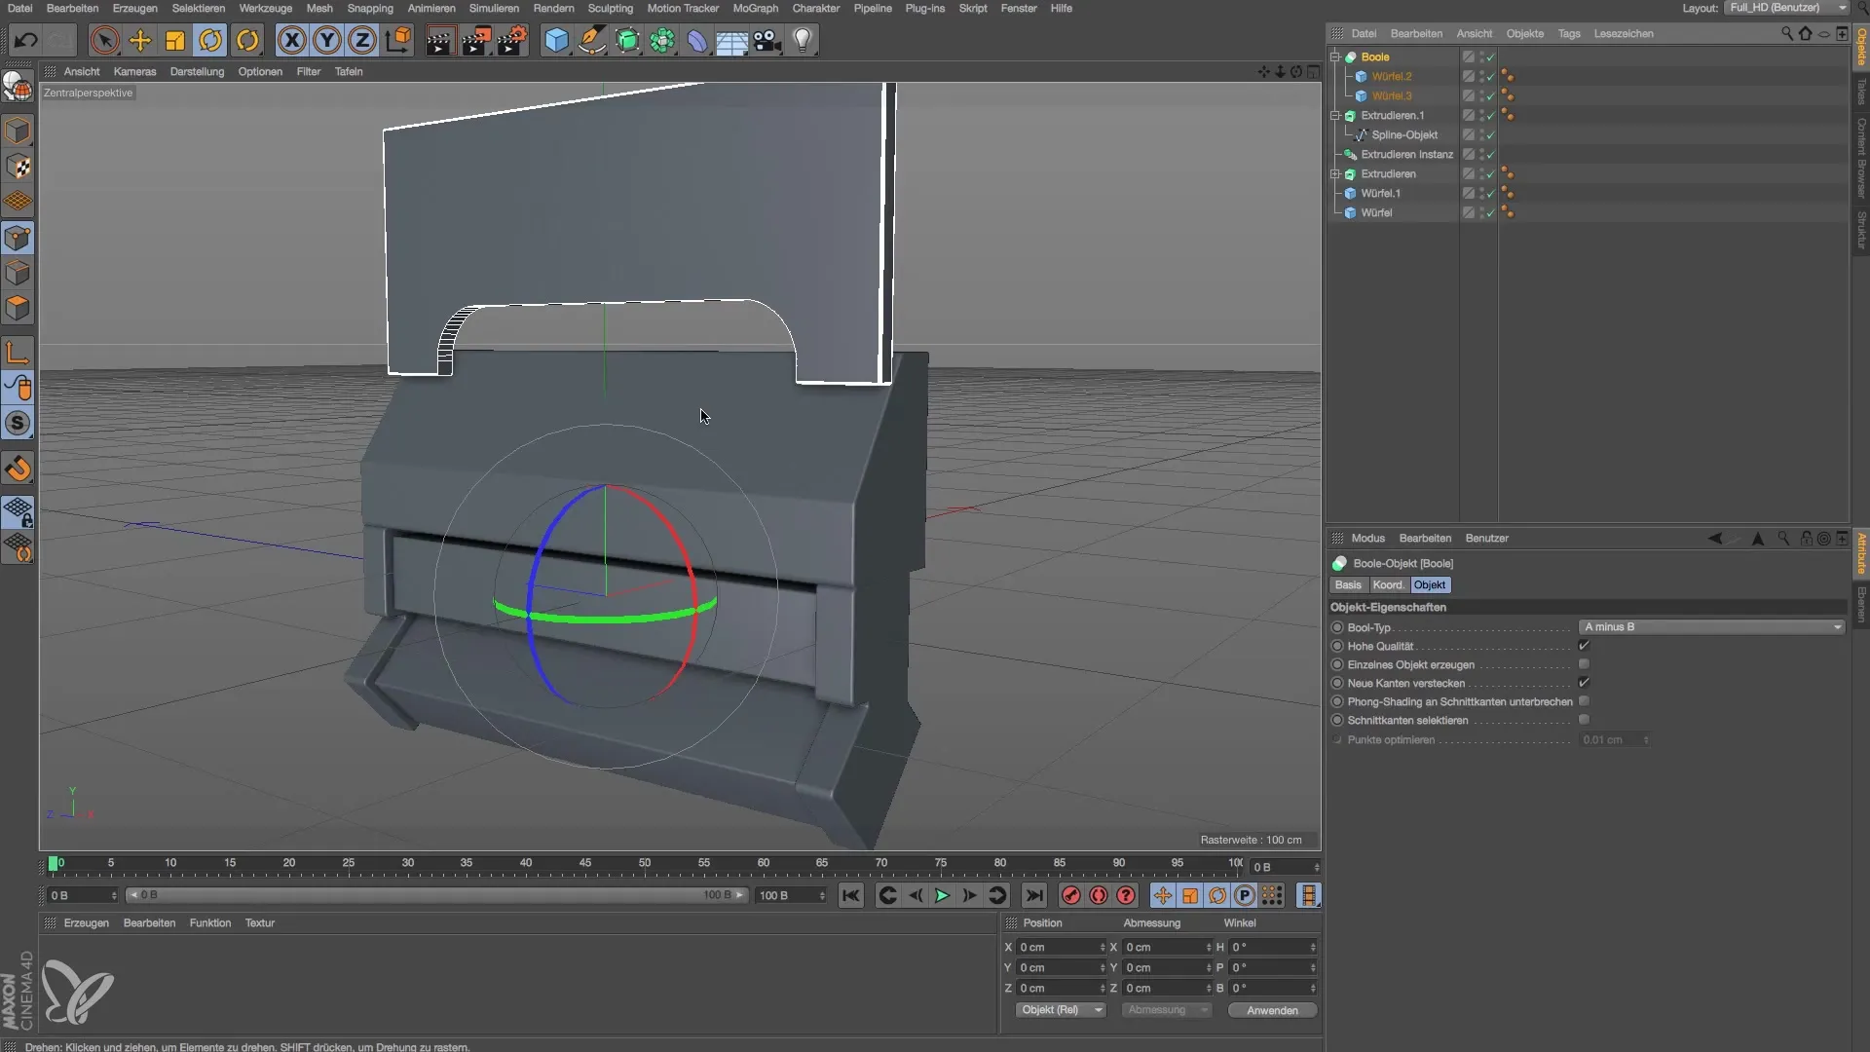Enable Schnittkanten selektieren checkbox

1585,720
